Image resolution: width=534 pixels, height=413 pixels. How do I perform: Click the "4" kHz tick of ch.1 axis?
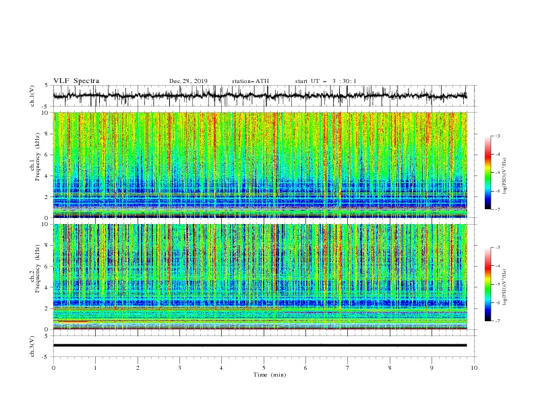47,176
